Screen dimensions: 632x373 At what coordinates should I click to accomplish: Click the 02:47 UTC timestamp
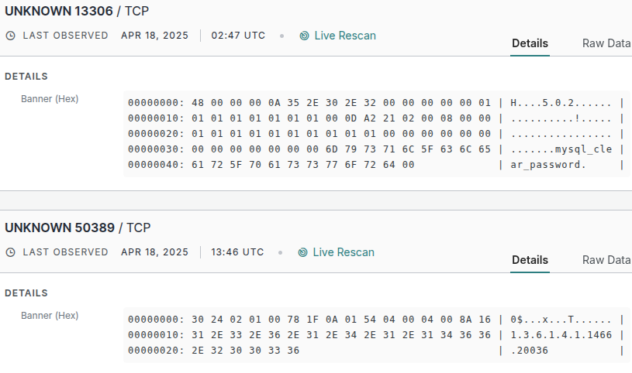(x=238, y=36)
